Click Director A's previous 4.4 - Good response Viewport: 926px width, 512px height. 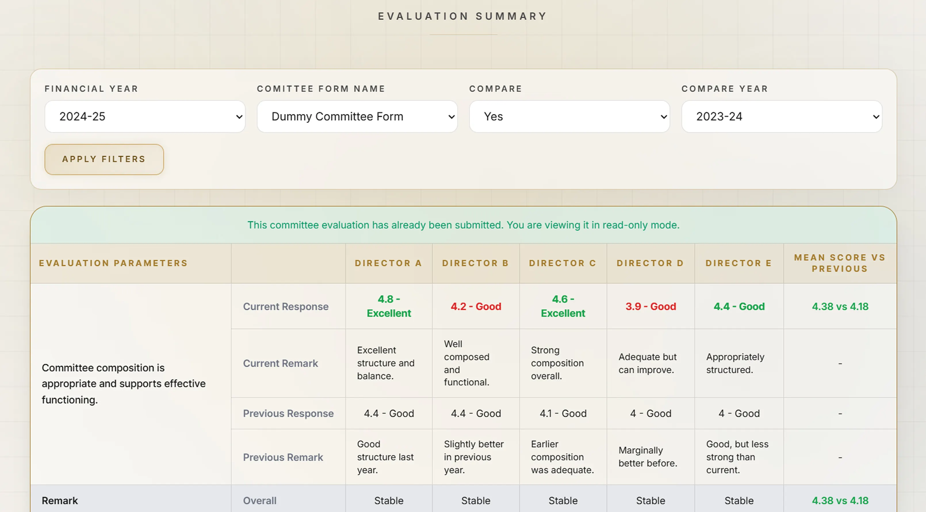tap(389, 413)
